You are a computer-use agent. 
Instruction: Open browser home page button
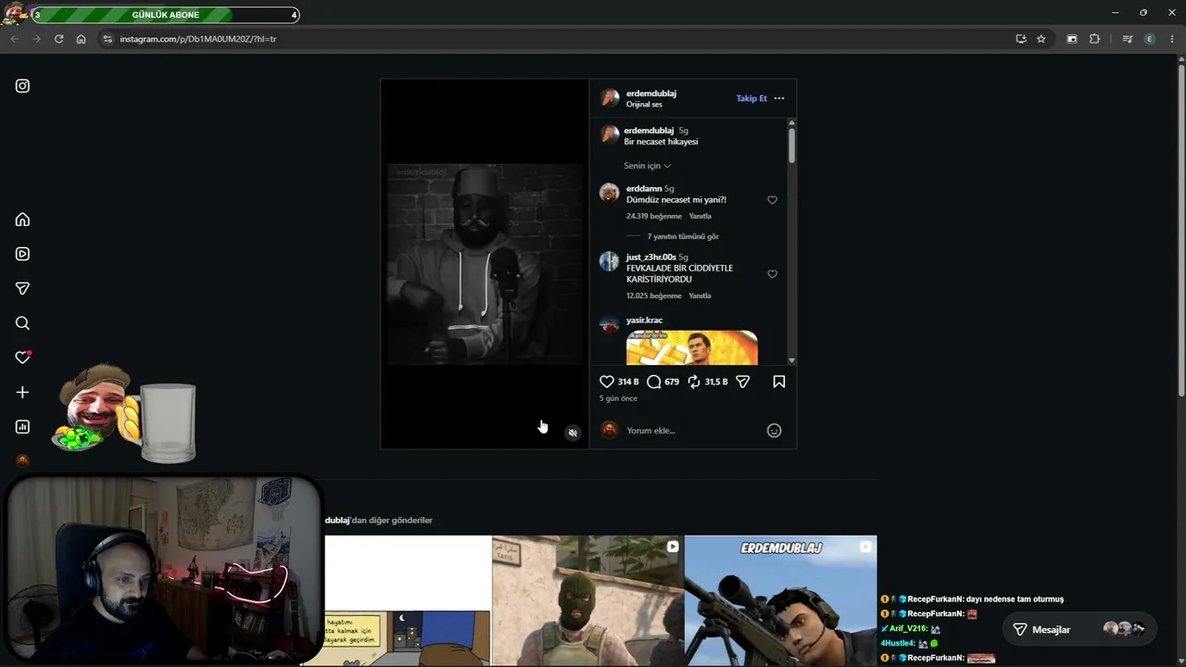81,39
